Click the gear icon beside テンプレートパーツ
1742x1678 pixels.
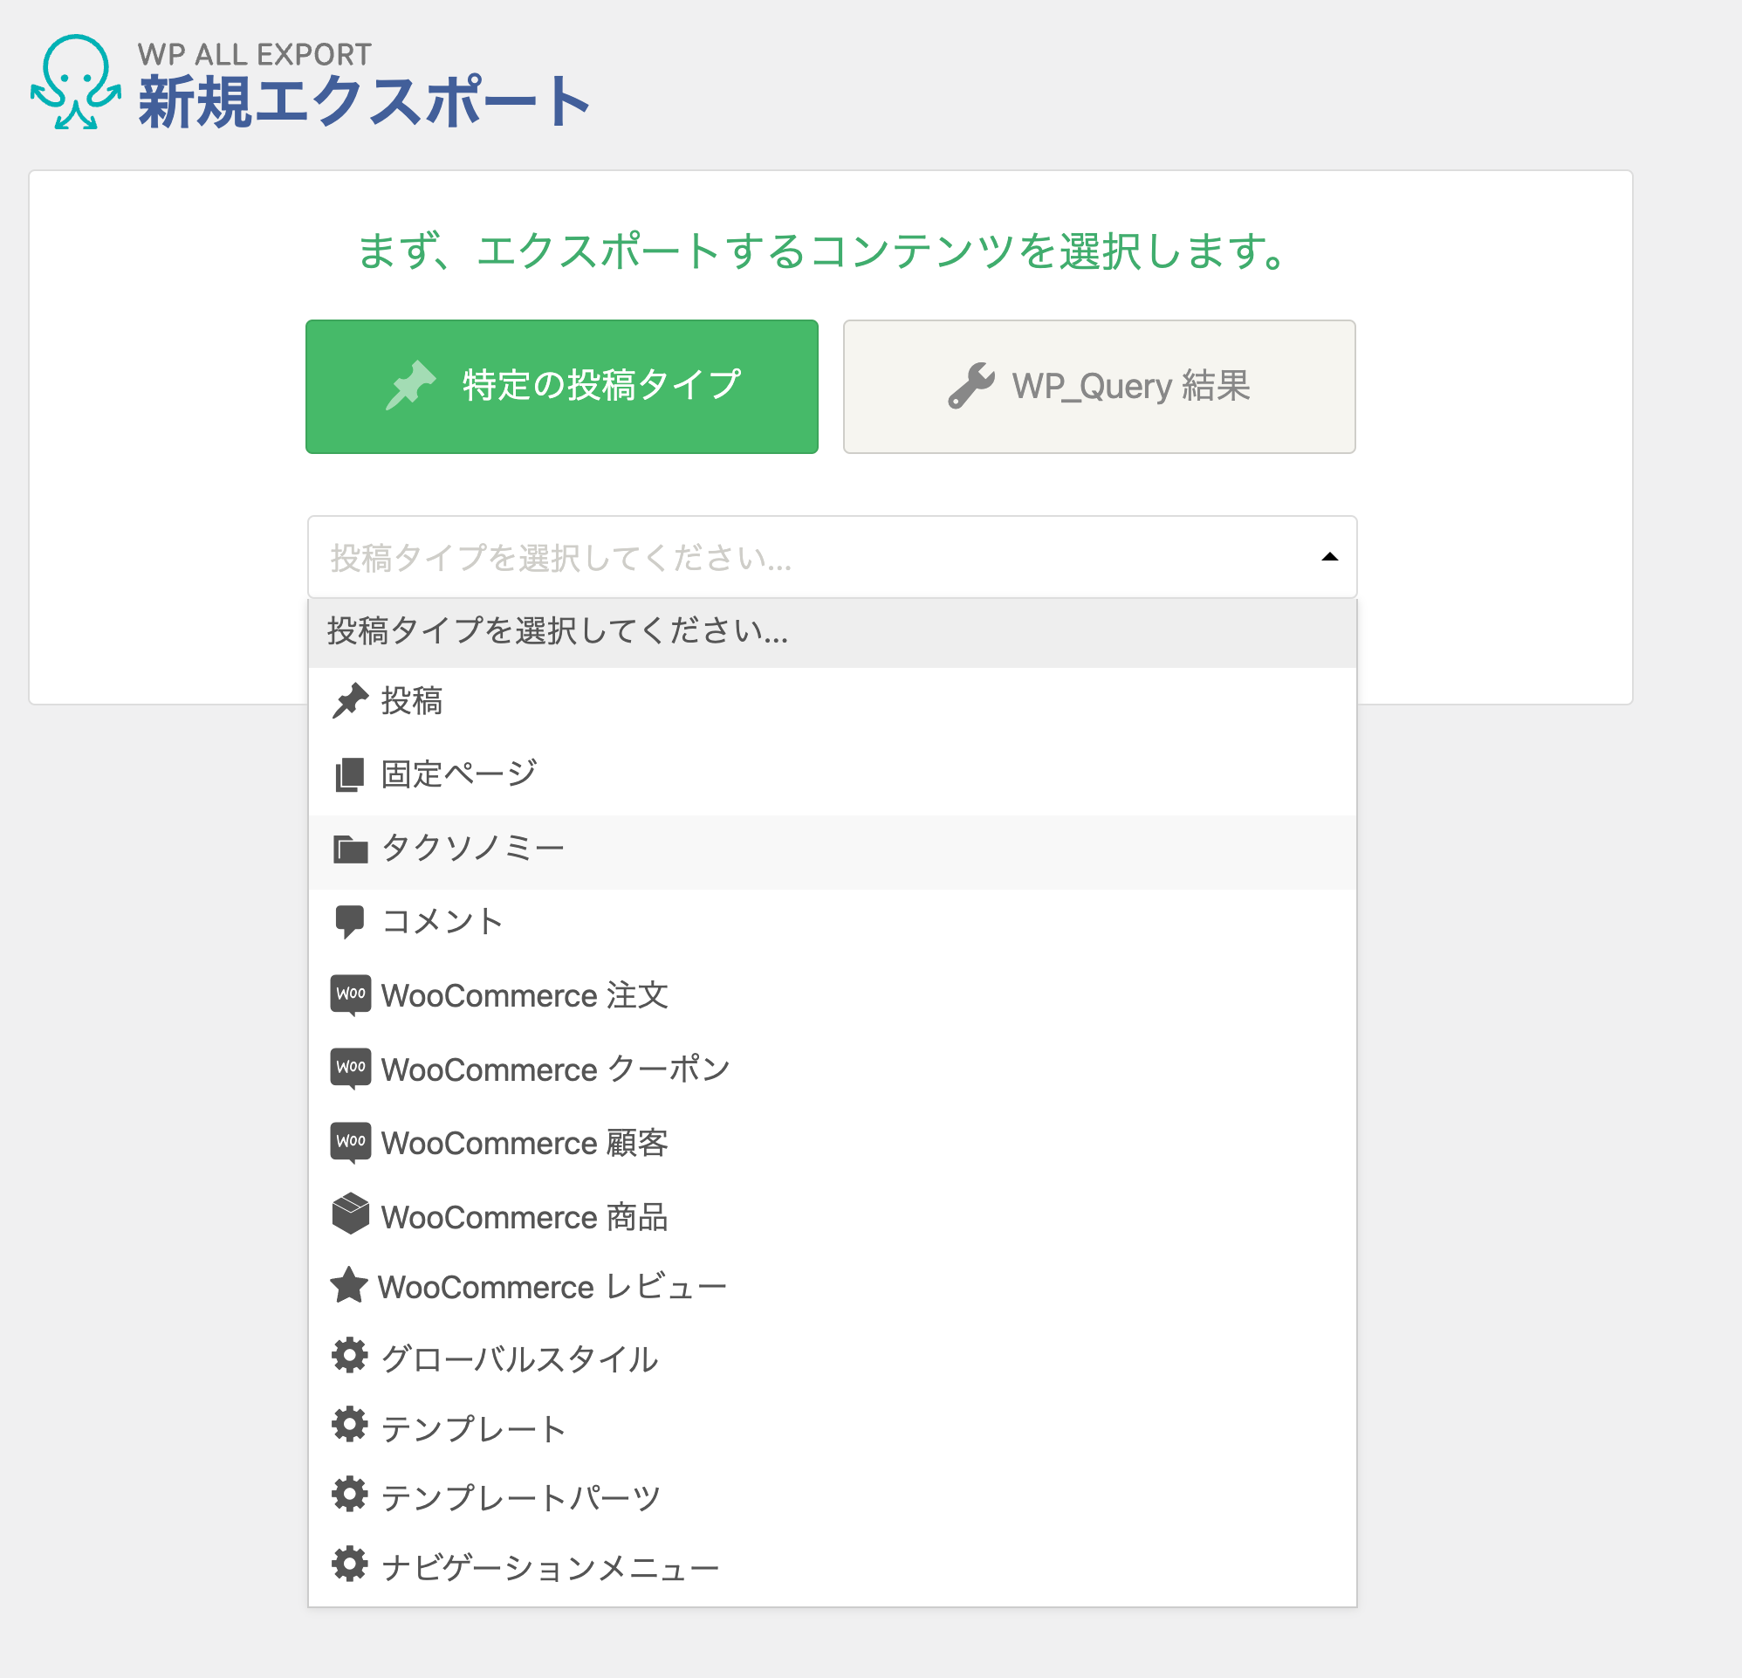click(349, 1495)
